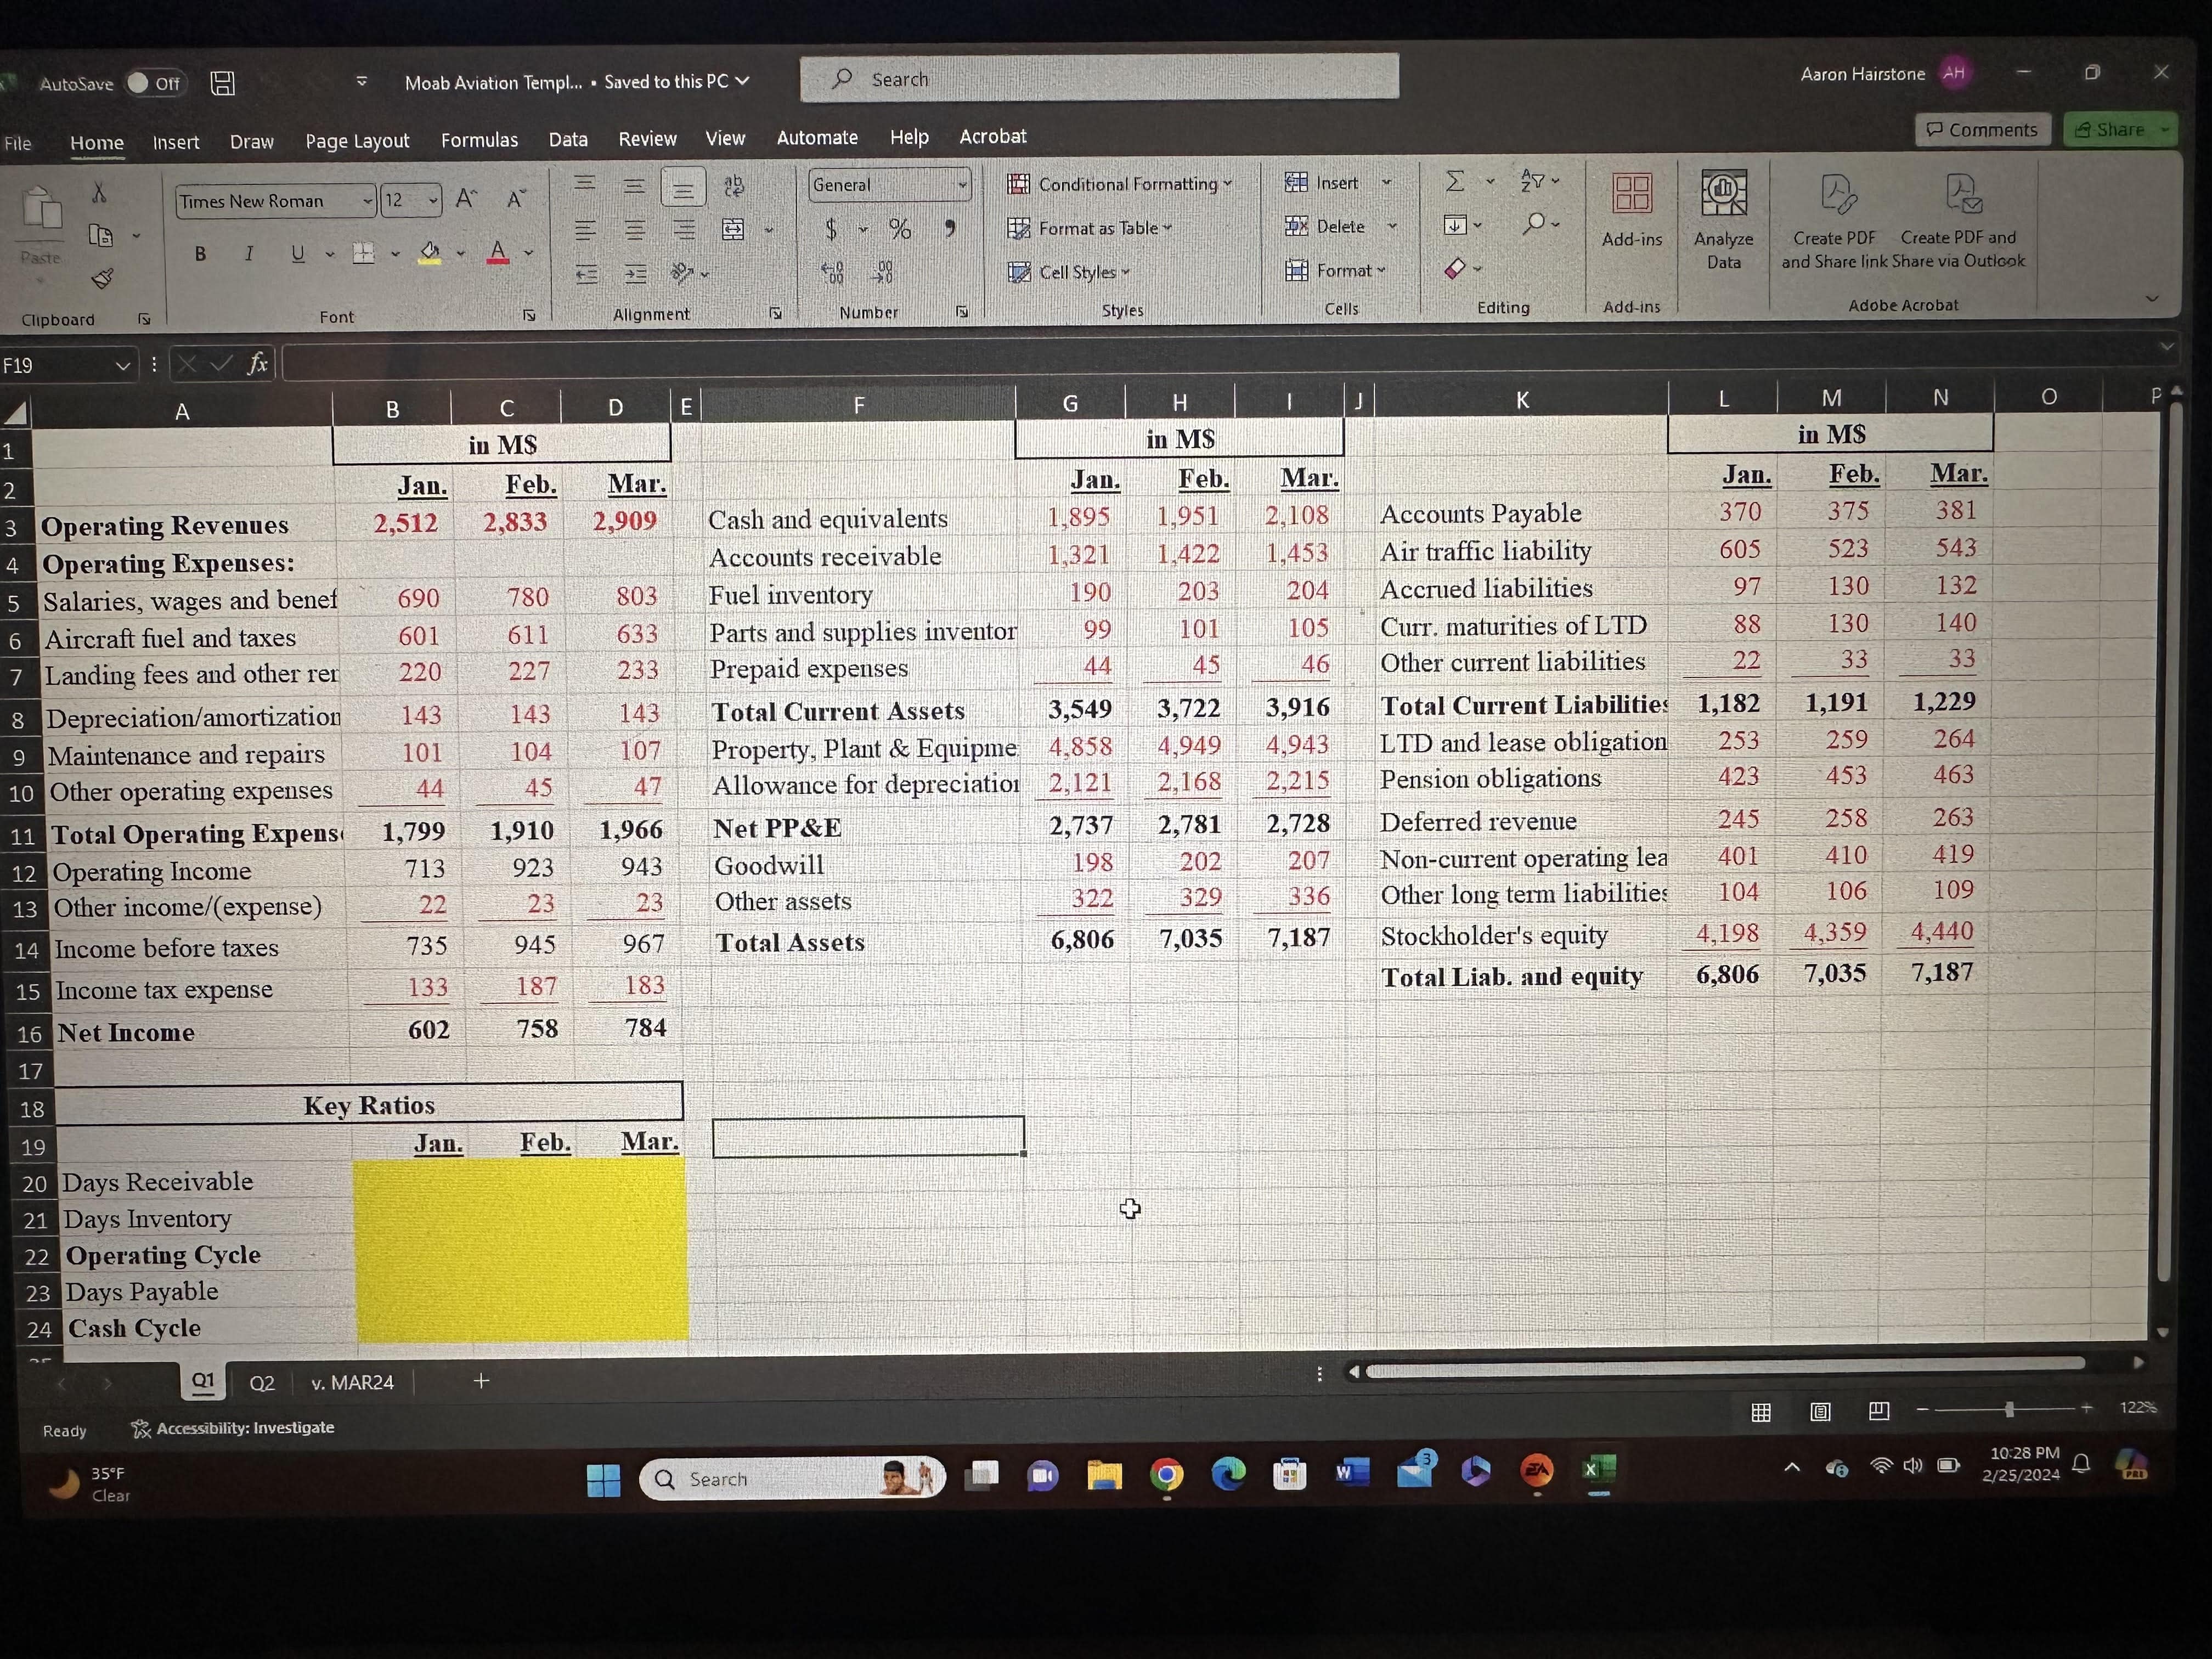Open the font name dropdown
The height and width of the screenshot is (1659, 2212).
368,200
